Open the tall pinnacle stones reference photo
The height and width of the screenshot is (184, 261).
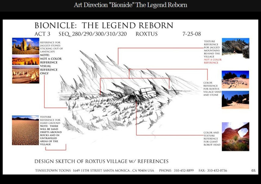(26, 46)
